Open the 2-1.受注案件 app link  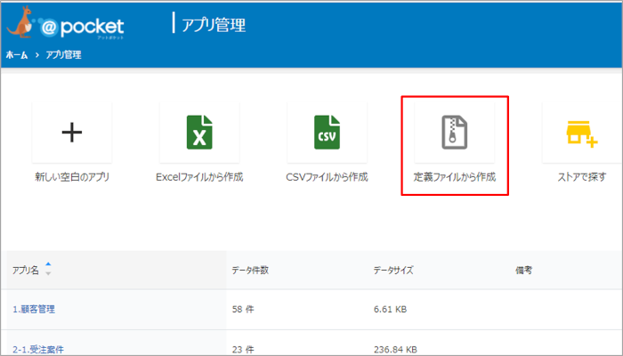[x=38, y=349]
